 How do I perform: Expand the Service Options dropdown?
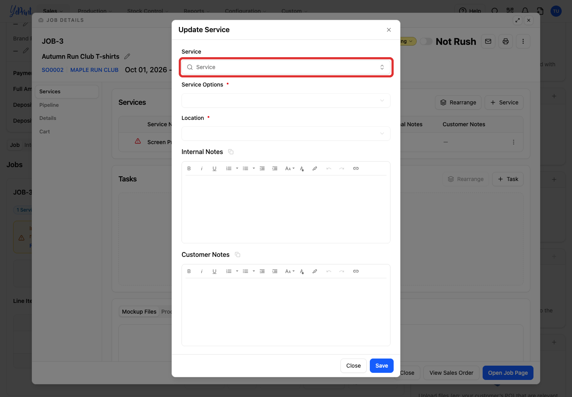tap(286, 100)
